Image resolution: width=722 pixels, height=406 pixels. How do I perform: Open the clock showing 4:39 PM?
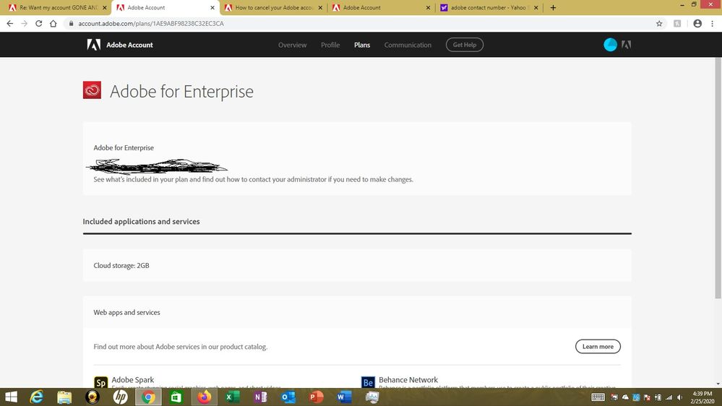[702, 397]
